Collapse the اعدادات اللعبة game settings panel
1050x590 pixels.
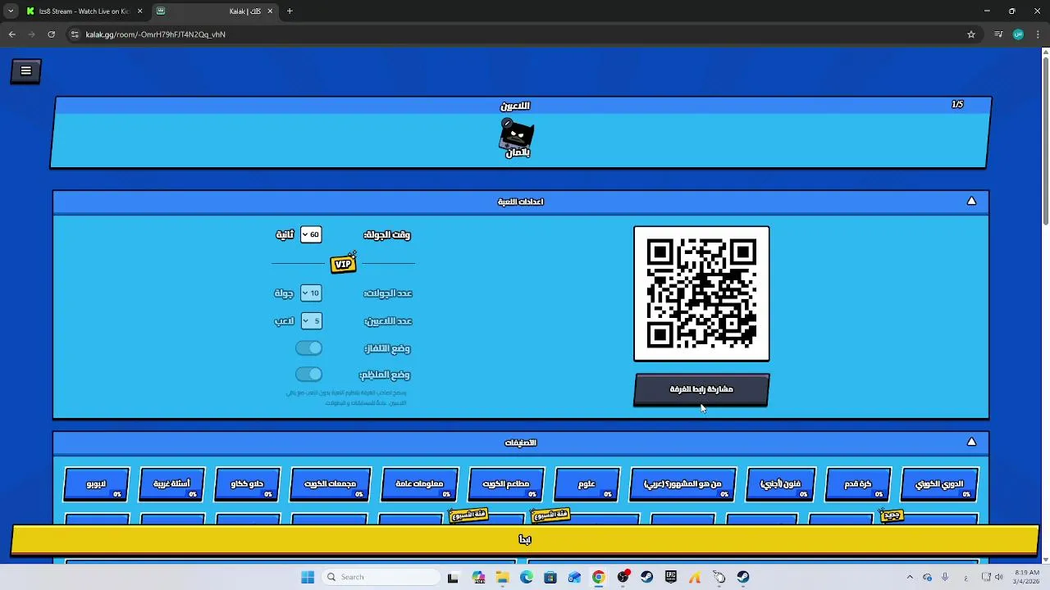971,202
